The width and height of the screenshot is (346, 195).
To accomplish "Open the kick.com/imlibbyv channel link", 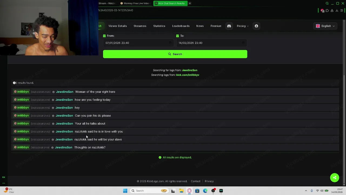I will pos(188,75).
